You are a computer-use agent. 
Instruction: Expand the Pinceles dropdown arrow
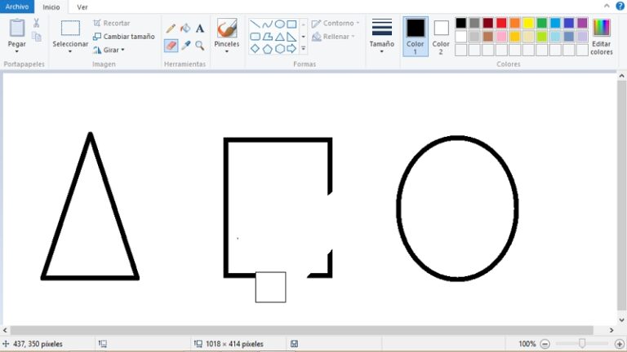227,51
